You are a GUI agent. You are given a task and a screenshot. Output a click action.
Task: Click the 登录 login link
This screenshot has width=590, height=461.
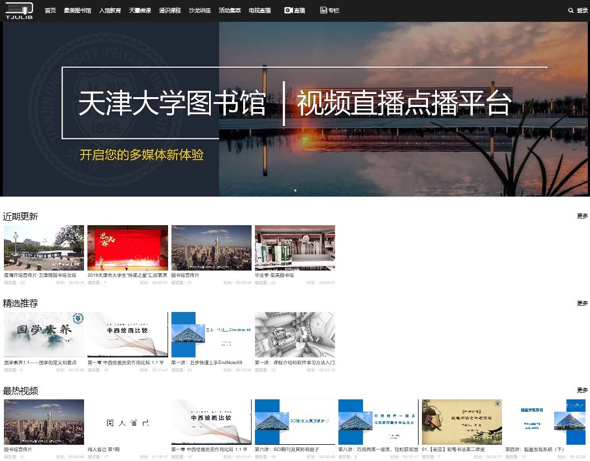[x=582, y=11]
